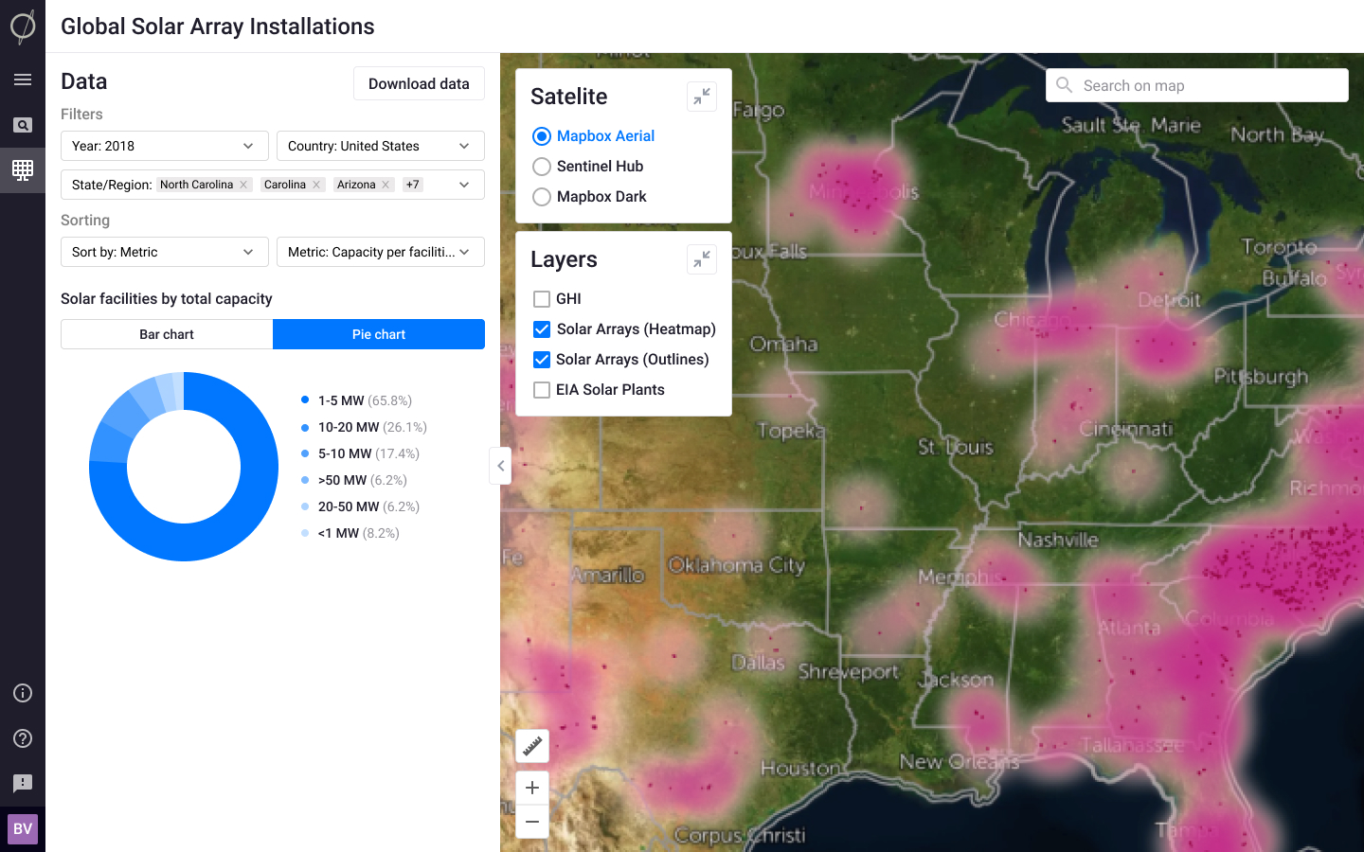Remove the Arizona filter tag
The height and width of the screenshot is (852, 1364).
pyautogui.click(x=386, y=185)
